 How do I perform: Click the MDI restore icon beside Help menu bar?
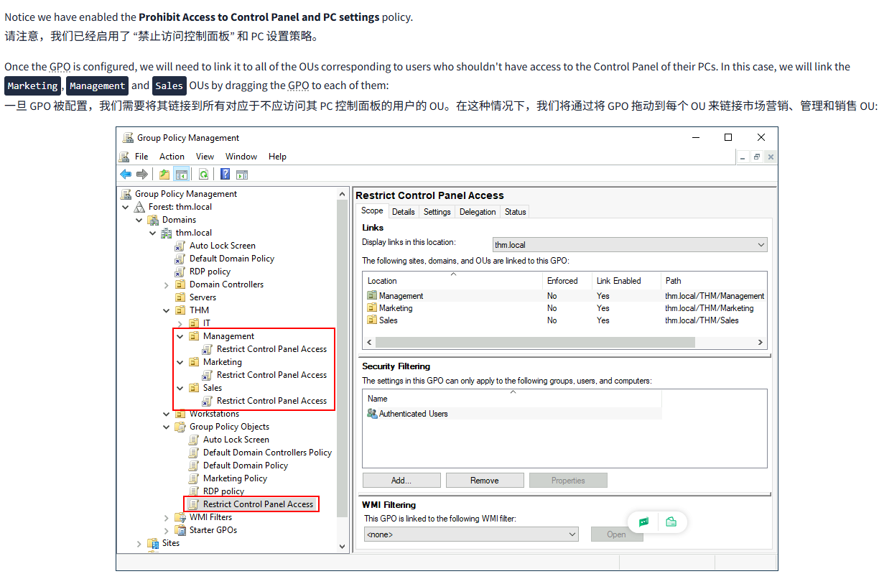click(757, 157)
